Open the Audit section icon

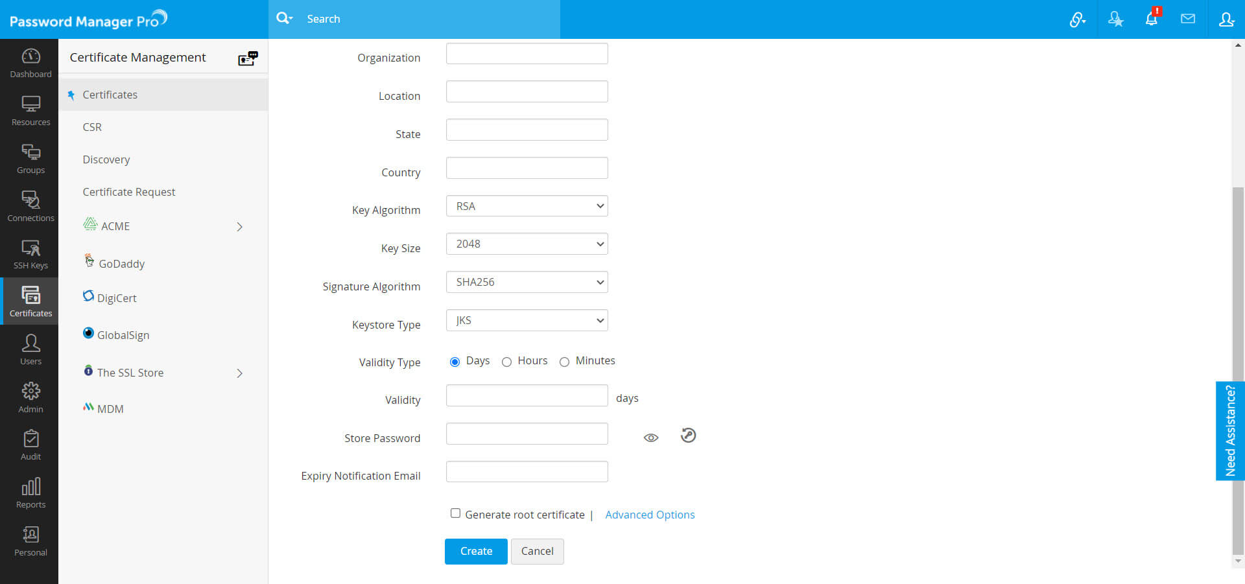(30, 445)
